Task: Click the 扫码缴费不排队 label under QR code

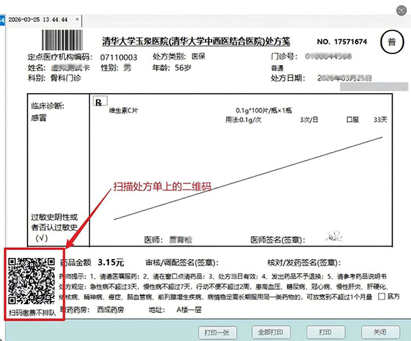Action: coord(32,313)
